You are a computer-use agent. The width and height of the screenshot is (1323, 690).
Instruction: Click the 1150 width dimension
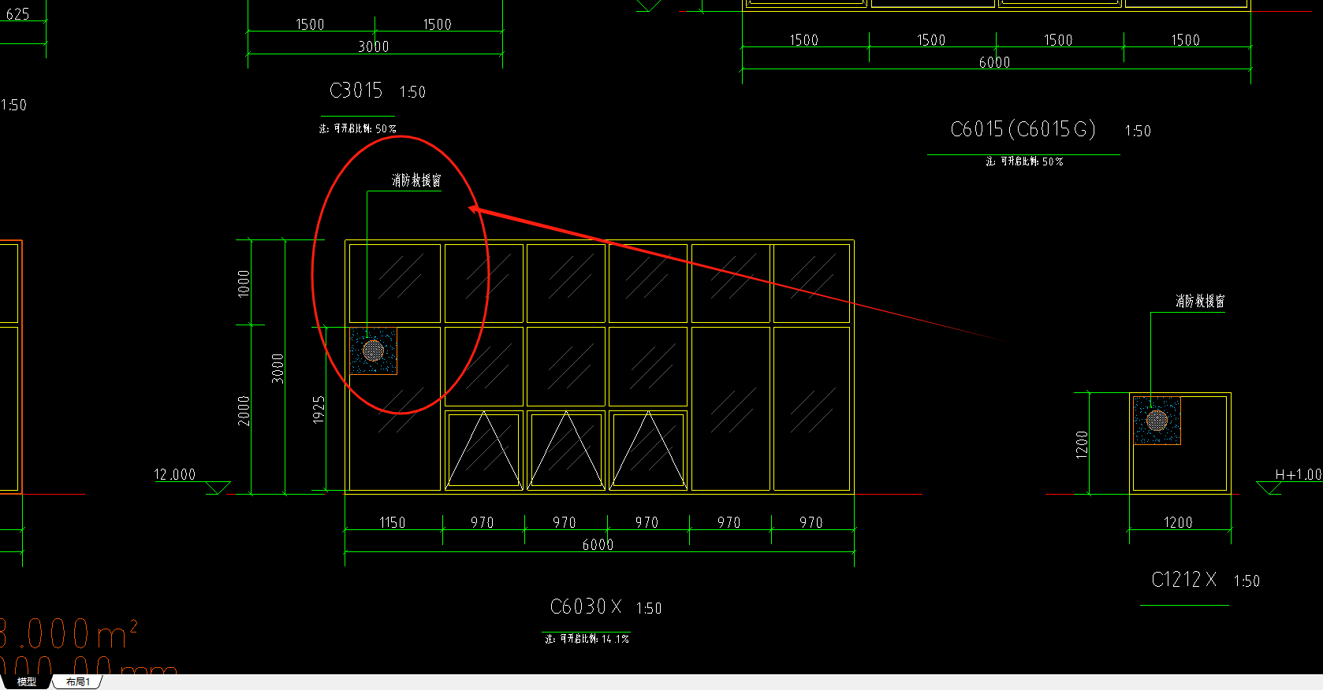(392, 522)
